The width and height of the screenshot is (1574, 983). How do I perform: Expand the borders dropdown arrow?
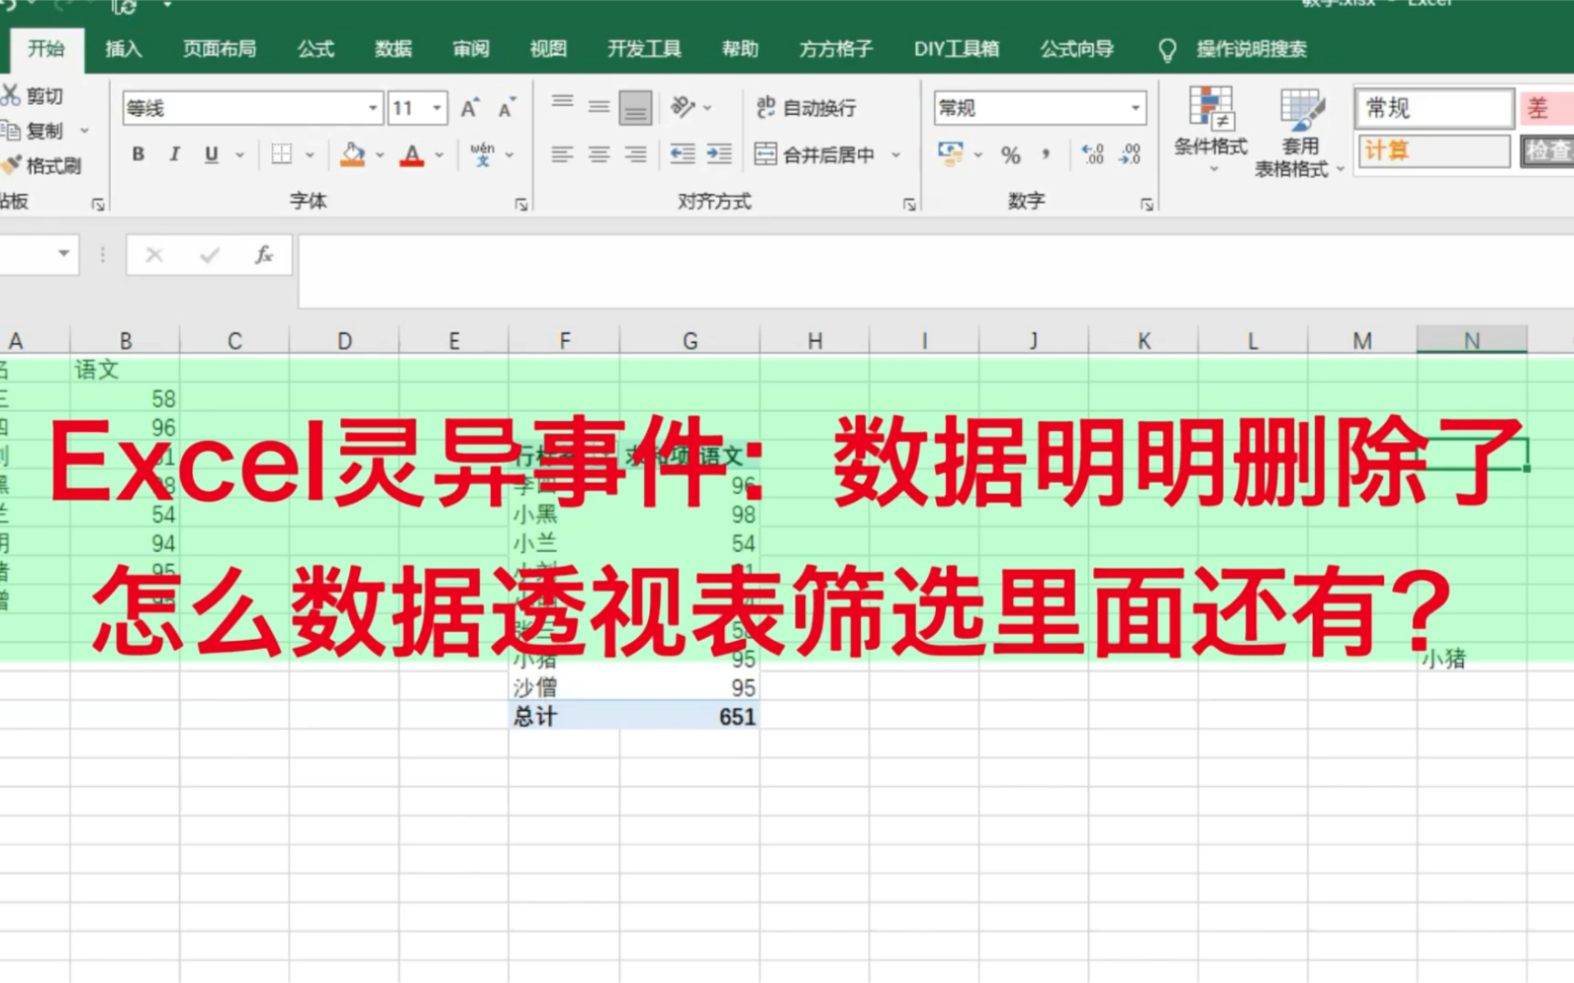pos(310,155)
